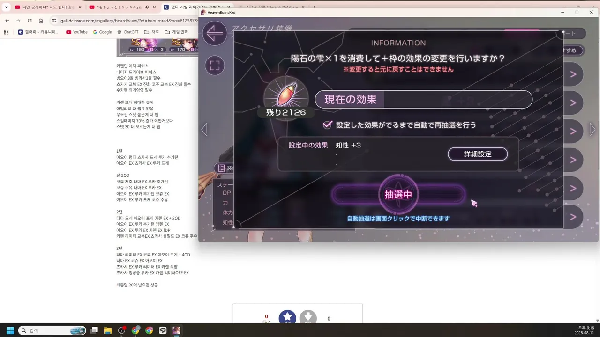
Task: Open the Google bookmark
Action: tap(102, 32)
